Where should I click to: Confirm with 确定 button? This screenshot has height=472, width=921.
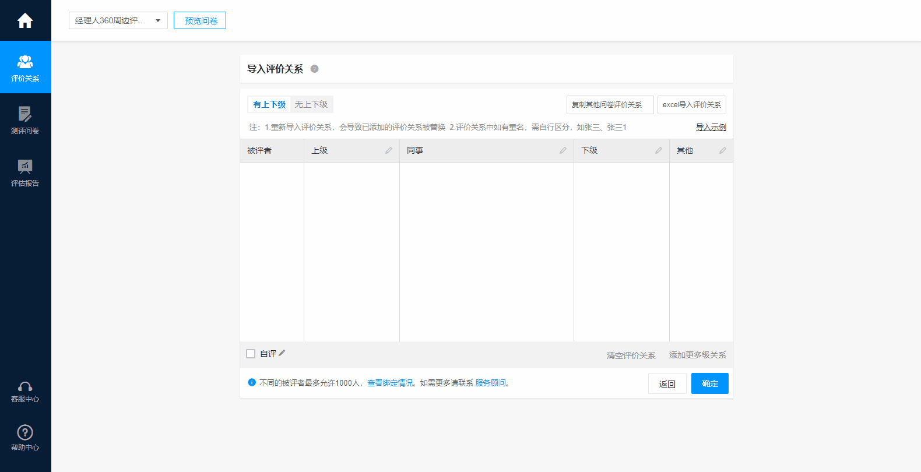click(x=710, y=383)
